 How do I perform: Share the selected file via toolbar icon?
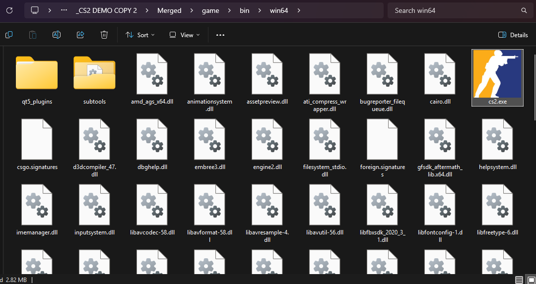tap(80, 35)
